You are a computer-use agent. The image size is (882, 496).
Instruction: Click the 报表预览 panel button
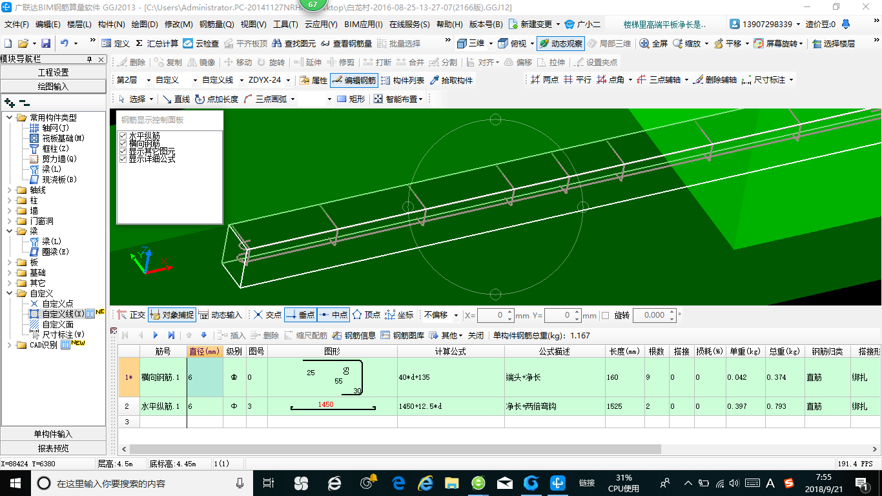pyautogui.click(x=53, y=448)
